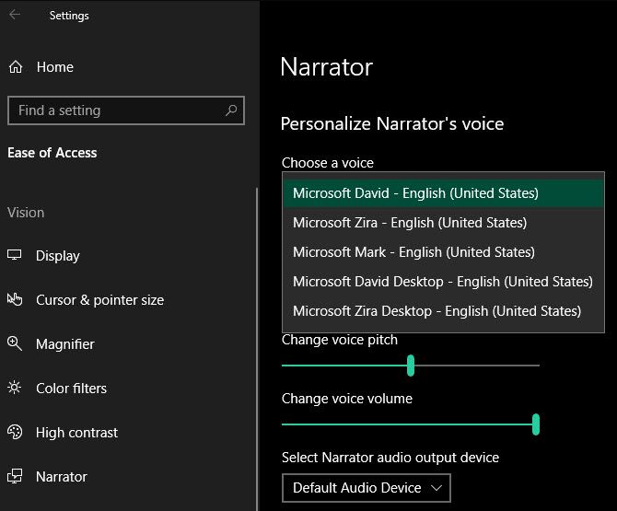Click the voice volume slider handle
617x511 pixels.
coord(535,424)
